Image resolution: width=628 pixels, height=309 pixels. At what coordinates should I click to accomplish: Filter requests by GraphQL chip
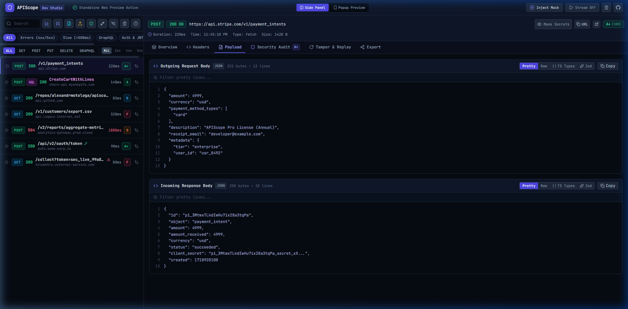tap(106, 38)
